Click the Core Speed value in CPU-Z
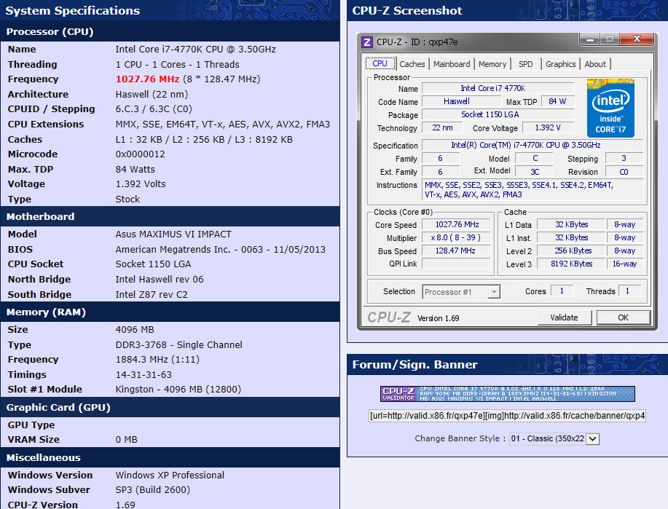Screen dimensions: 668x509 [x=457, y=224]
